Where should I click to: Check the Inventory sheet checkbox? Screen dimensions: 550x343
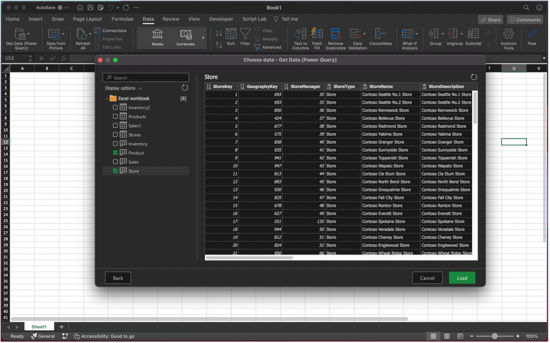pos(115,144)
